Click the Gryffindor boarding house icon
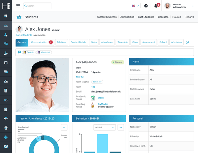The image size is (198, 153). point(93,105)
